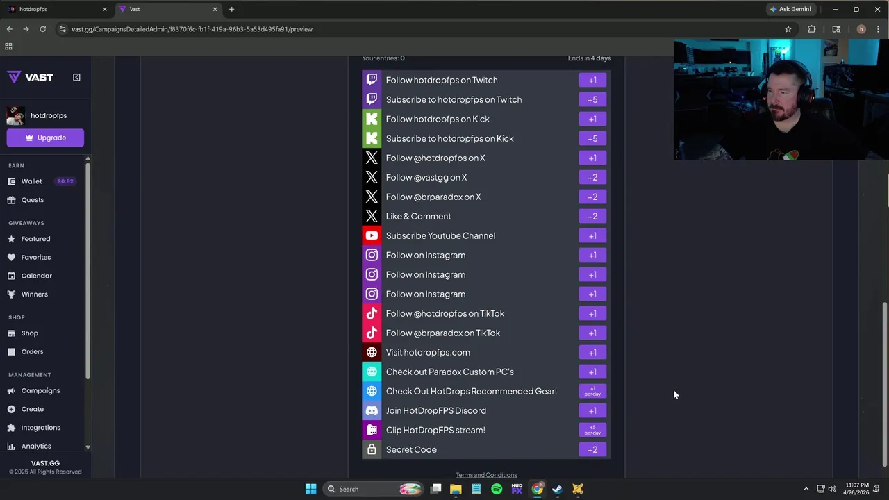Click +1 per day for HotDrops Recommended Gear
This screenshot has width=889, height=500.
coord(592,391)
